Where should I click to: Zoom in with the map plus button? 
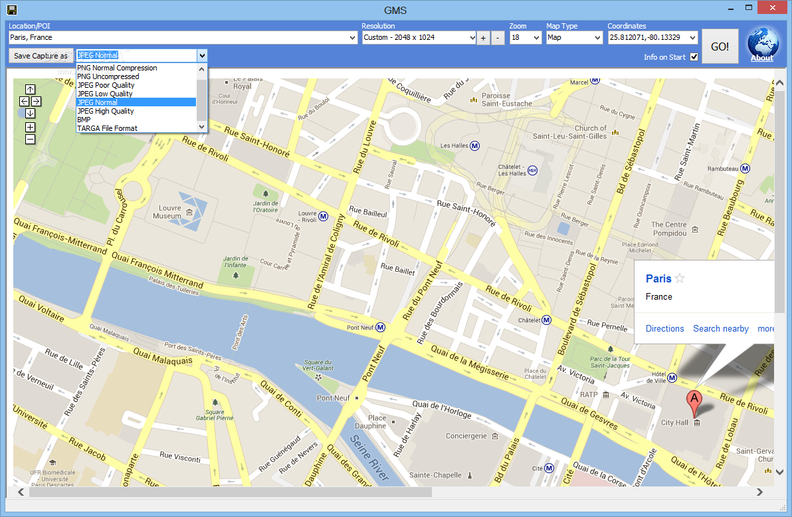point(31,127)
